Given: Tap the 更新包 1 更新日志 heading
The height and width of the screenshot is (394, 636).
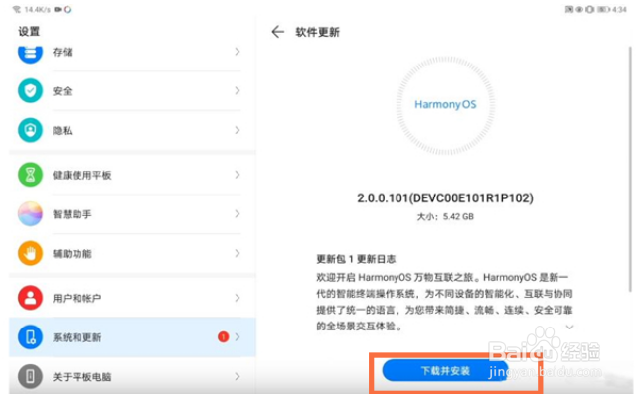Looking at the screenshot, I should (x=356, y=259).
